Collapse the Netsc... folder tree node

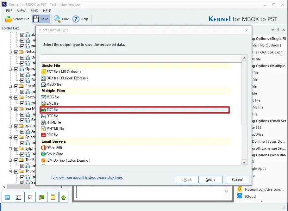10,52
